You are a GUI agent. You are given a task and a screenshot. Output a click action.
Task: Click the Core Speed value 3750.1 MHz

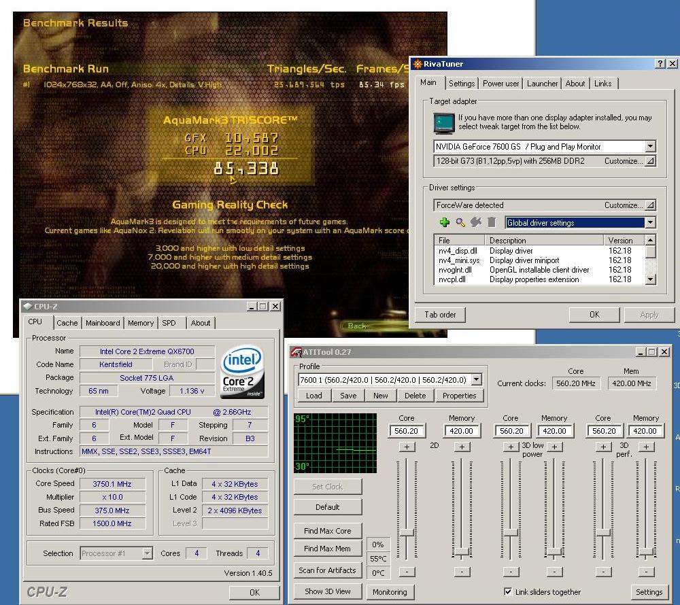(112, 484)
